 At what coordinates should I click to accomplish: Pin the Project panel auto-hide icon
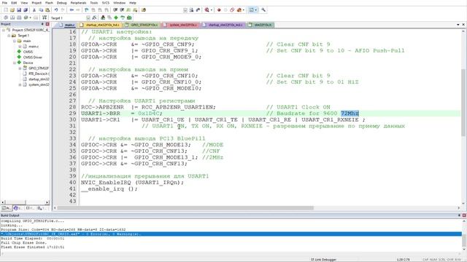[42, 24]
